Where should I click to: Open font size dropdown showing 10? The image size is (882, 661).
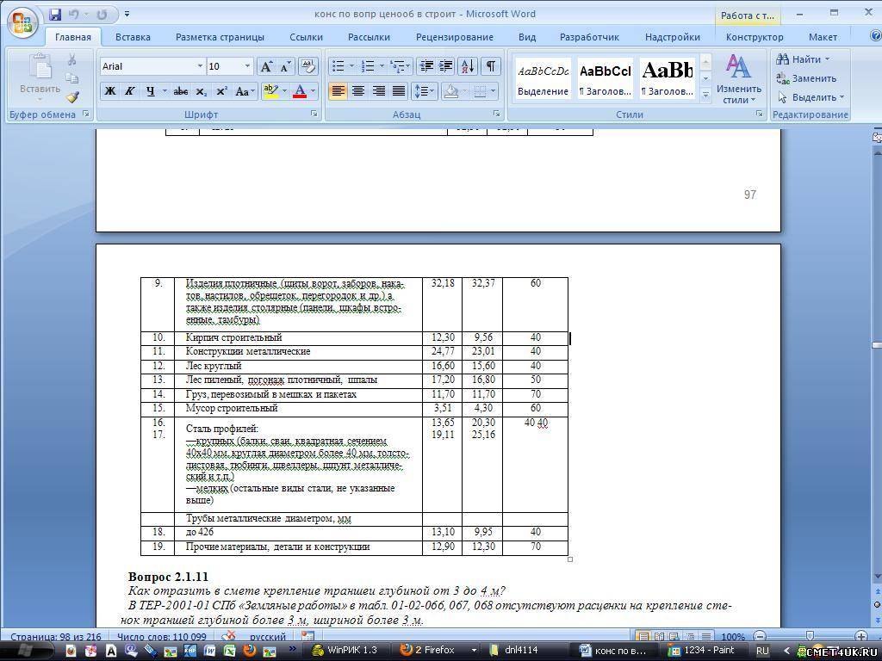247,66
